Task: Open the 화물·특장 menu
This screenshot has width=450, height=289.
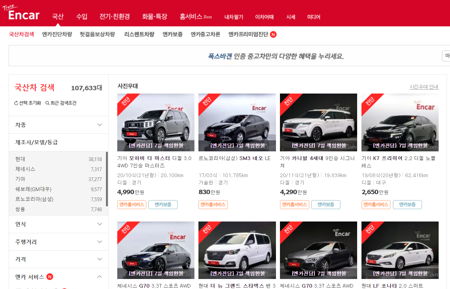Action: pyautogui.click(x=154, y=16)
